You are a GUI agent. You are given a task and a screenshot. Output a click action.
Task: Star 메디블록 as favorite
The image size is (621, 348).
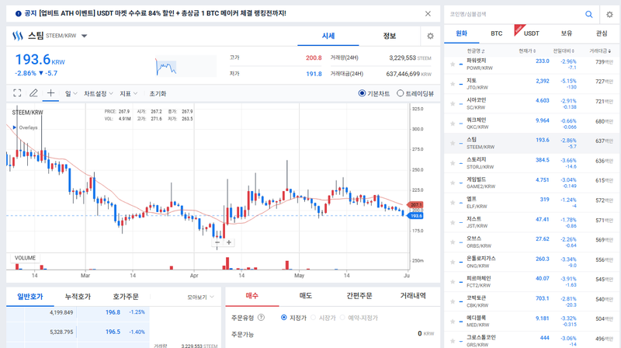click(x=453, y=322)
